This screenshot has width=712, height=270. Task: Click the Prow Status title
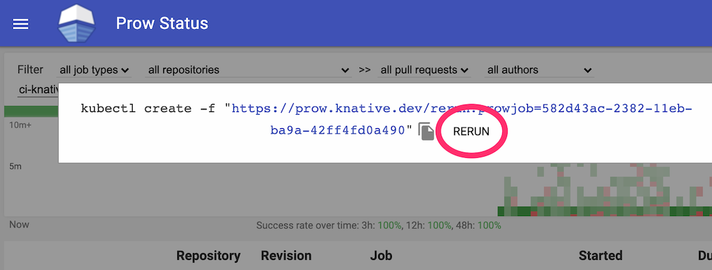click(162, 23)
